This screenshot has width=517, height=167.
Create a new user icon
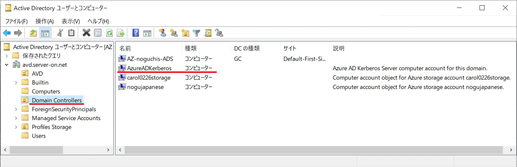click(x=162, y=33)
